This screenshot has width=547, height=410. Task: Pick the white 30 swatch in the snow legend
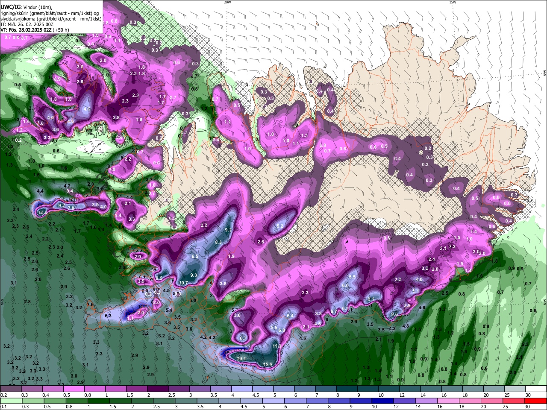coord(536,389)
